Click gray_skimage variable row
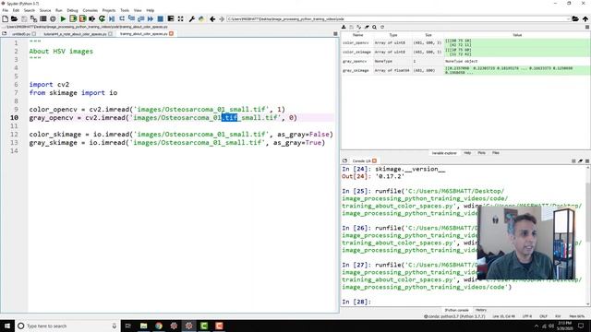 point(465,70)
